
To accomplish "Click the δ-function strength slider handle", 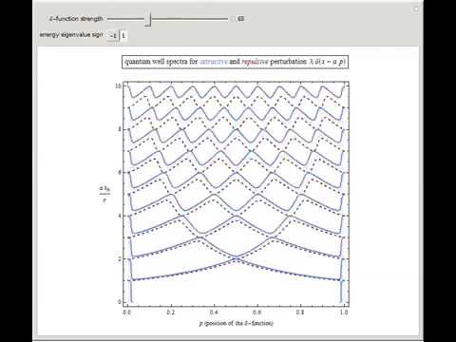I will pyautogui.click(x=148, y=19).
